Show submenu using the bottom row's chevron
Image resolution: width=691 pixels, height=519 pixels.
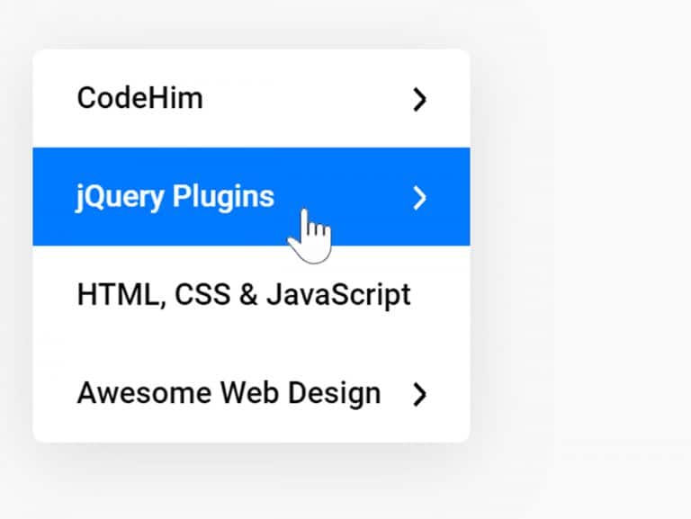click(x=419, y=394)
